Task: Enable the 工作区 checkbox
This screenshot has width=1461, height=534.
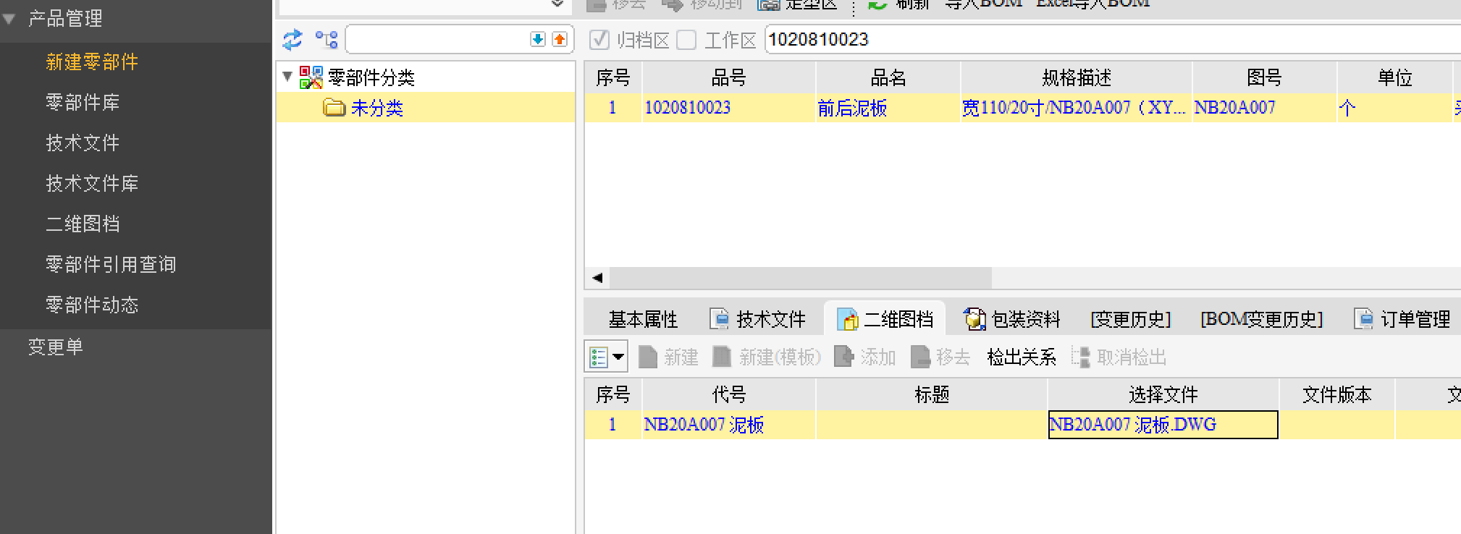Action: [x=686, y=39]
